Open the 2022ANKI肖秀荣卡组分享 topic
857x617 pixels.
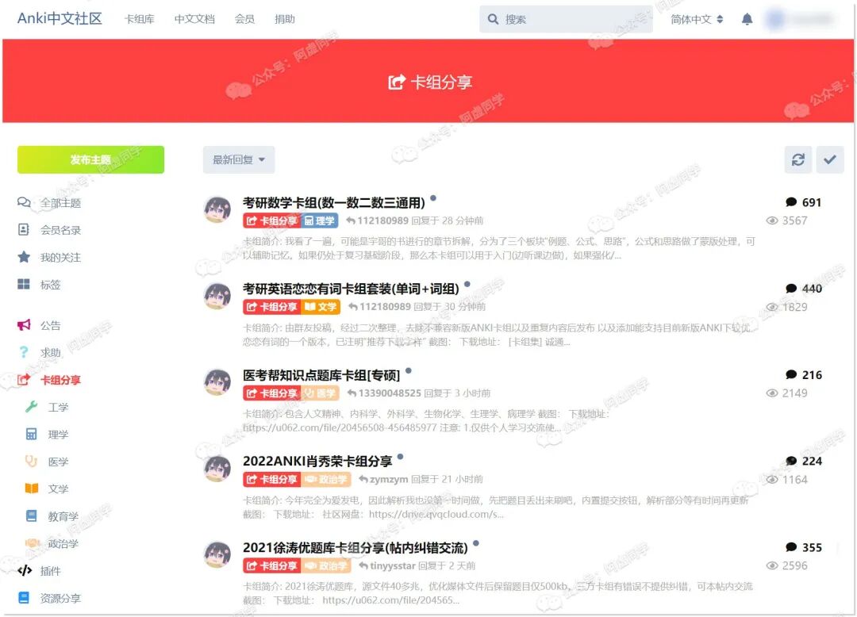pyautogui.click(x=317, y=462)
